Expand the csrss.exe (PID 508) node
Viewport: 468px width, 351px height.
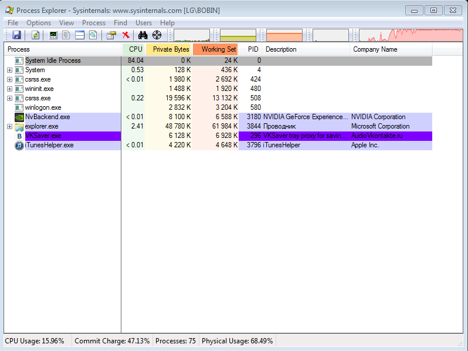point(9,98)
